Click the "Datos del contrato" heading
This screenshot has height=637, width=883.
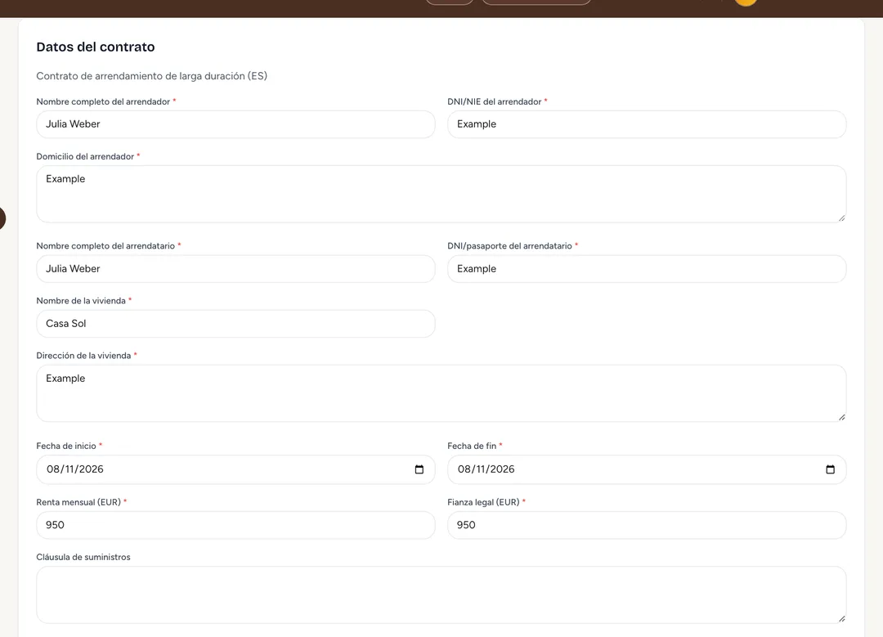tap(95, 47)
